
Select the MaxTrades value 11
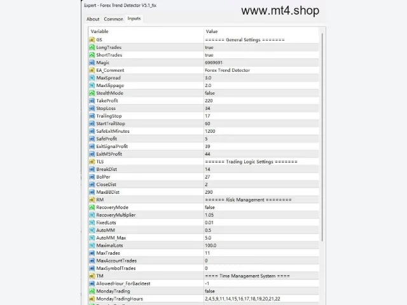point(207,253)
